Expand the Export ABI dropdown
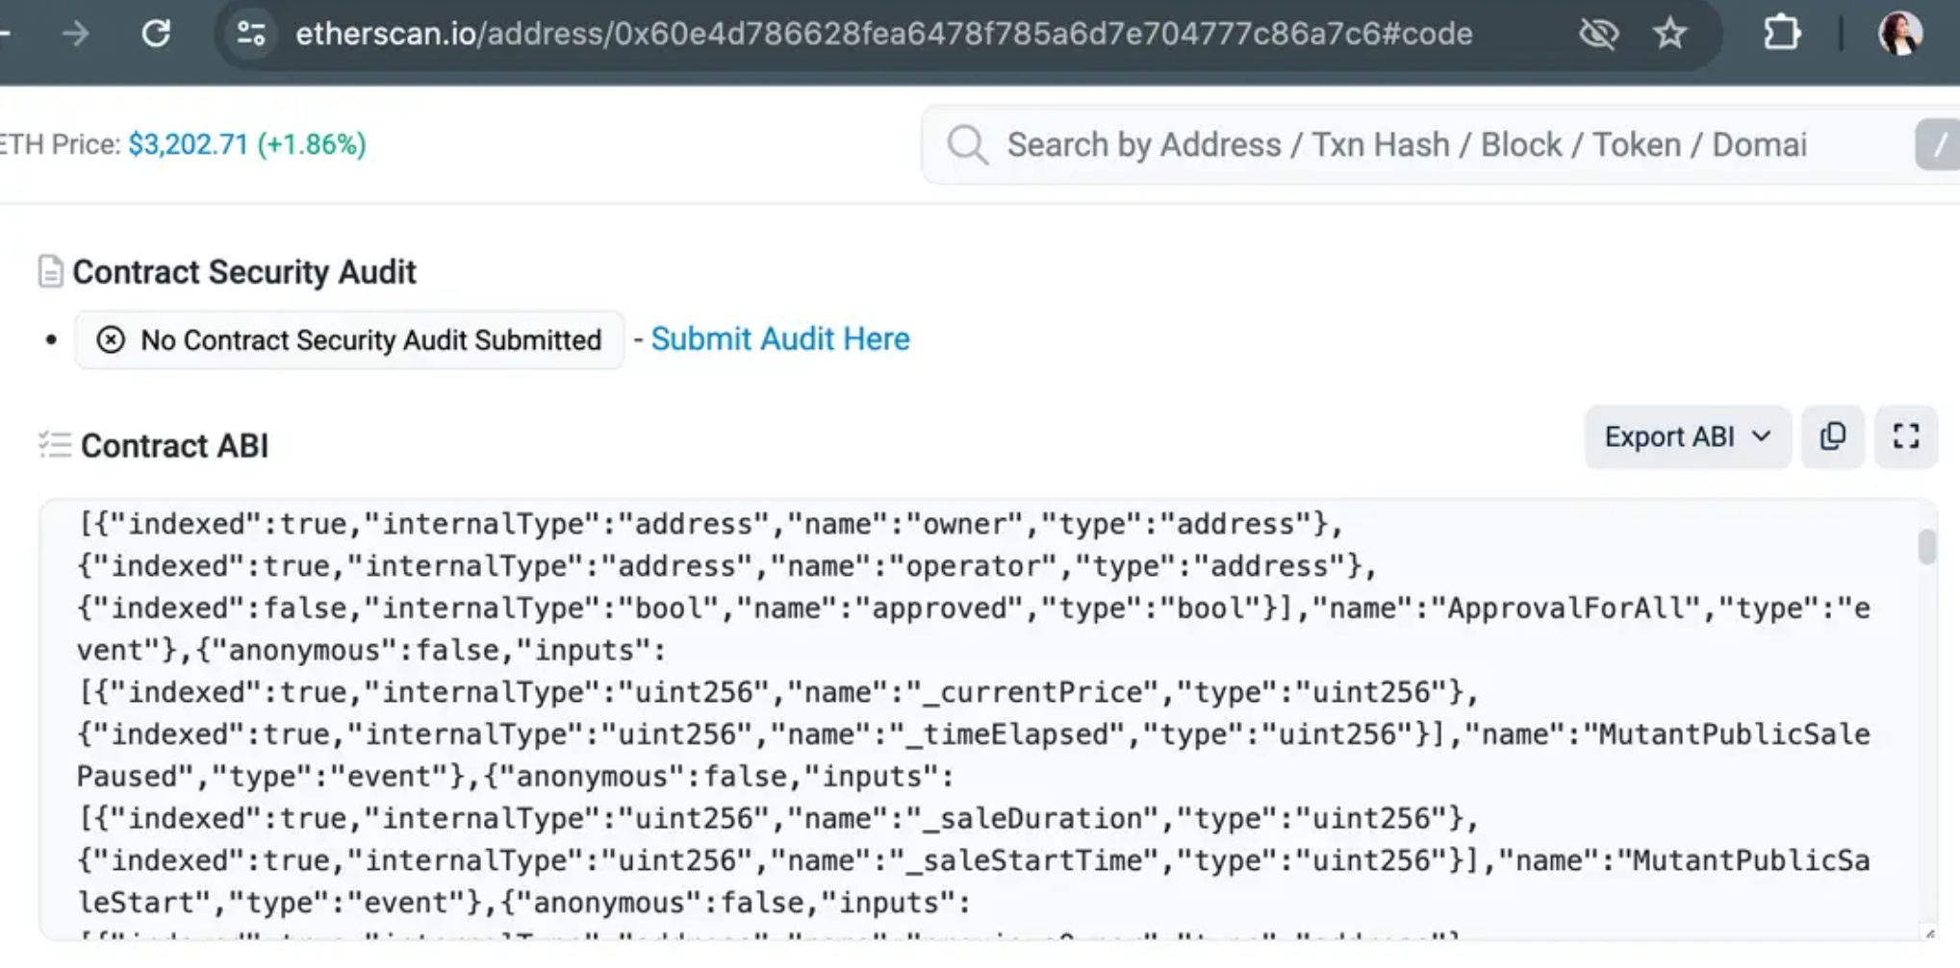Image resolution: width=1960 pixels, height=968 pixels. tap(1688, 436)
